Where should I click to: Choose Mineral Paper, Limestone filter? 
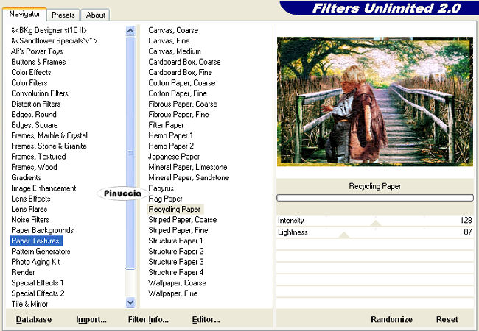[x=188, y=167]
